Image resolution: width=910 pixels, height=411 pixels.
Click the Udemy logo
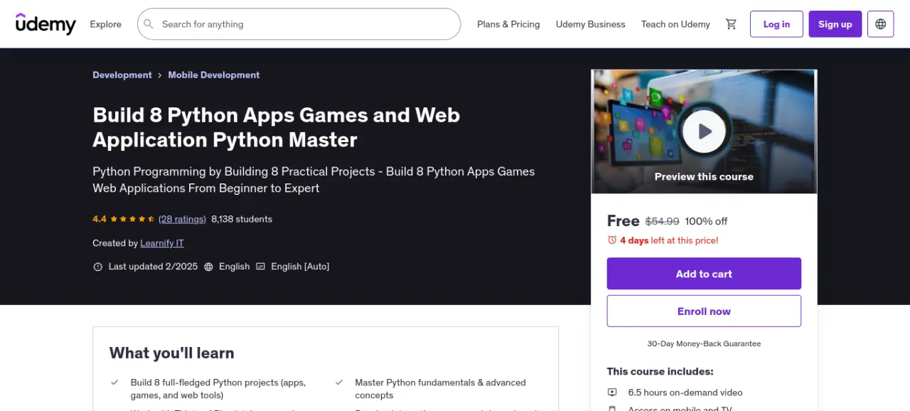pyautogui.click(x=45, y=24)
